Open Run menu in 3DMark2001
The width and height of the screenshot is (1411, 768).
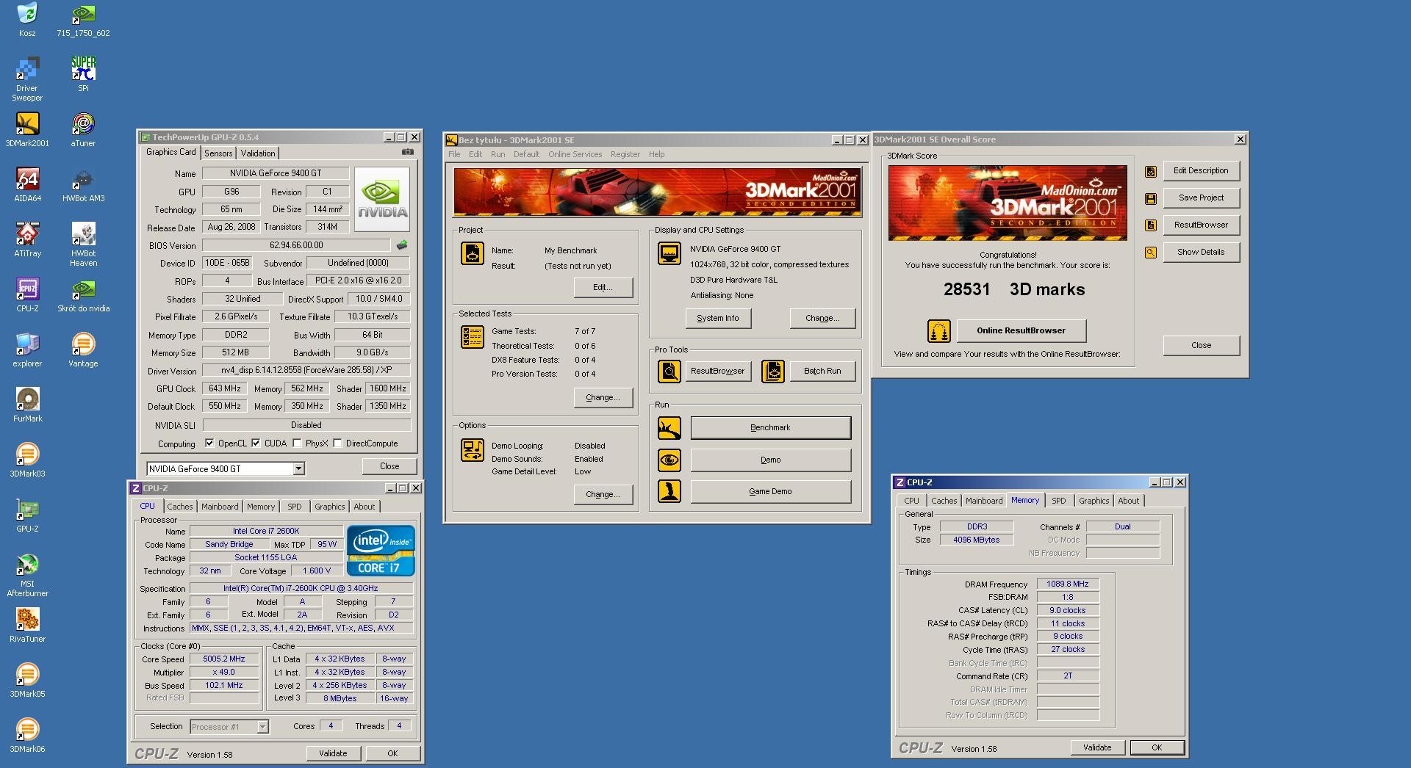tap(498, 154)
